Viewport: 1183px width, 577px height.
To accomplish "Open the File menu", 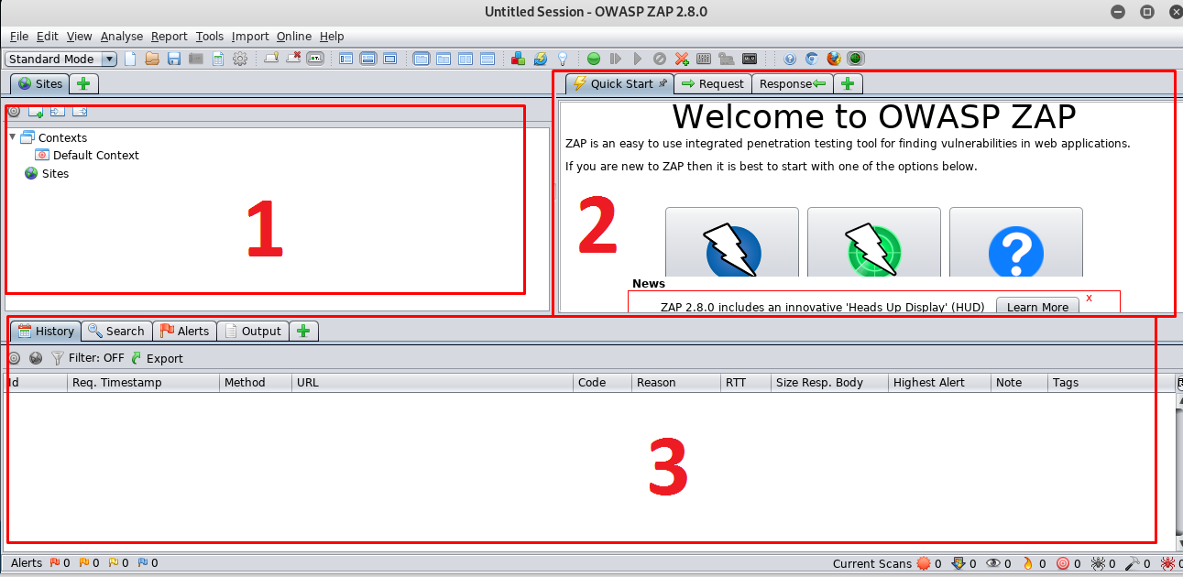I will [19, 36].
